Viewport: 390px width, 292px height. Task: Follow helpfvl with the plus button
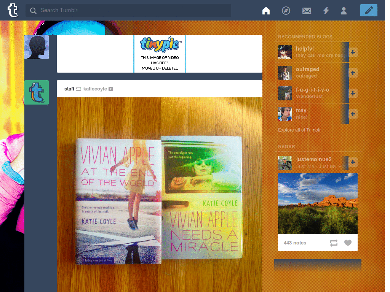tap(353, 52)
